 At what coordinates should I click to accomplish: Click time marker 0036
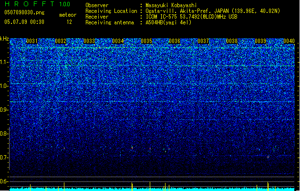pyautogui.click(x=175, y=41)
